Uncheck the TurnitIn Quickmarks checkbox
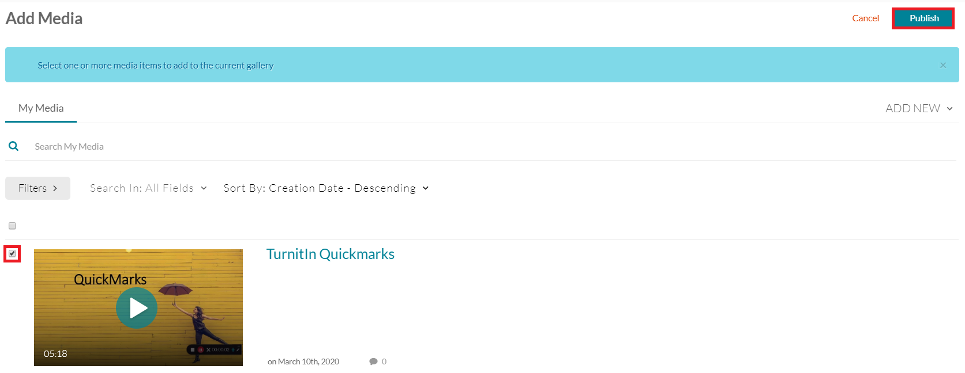The height and width of the screenshot is (373, 965). point(12,254)
